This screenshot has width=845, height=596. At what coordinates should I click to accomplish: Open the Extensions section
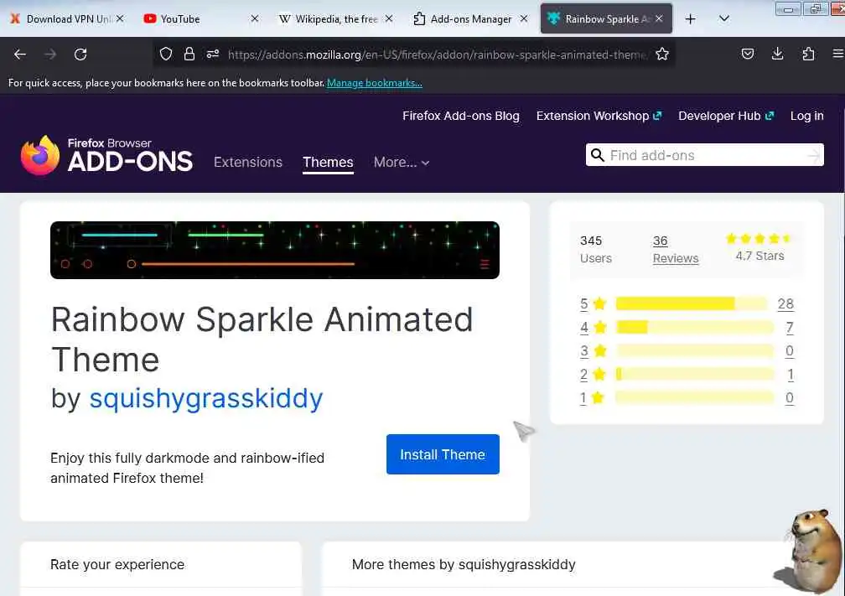[x=248, y=163]
